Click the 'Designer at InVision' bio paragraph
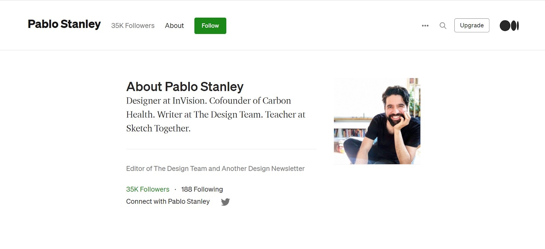 216,114
